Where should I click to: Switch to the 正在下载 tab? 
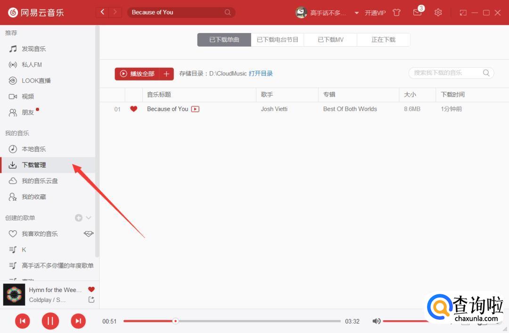[383, 40]
